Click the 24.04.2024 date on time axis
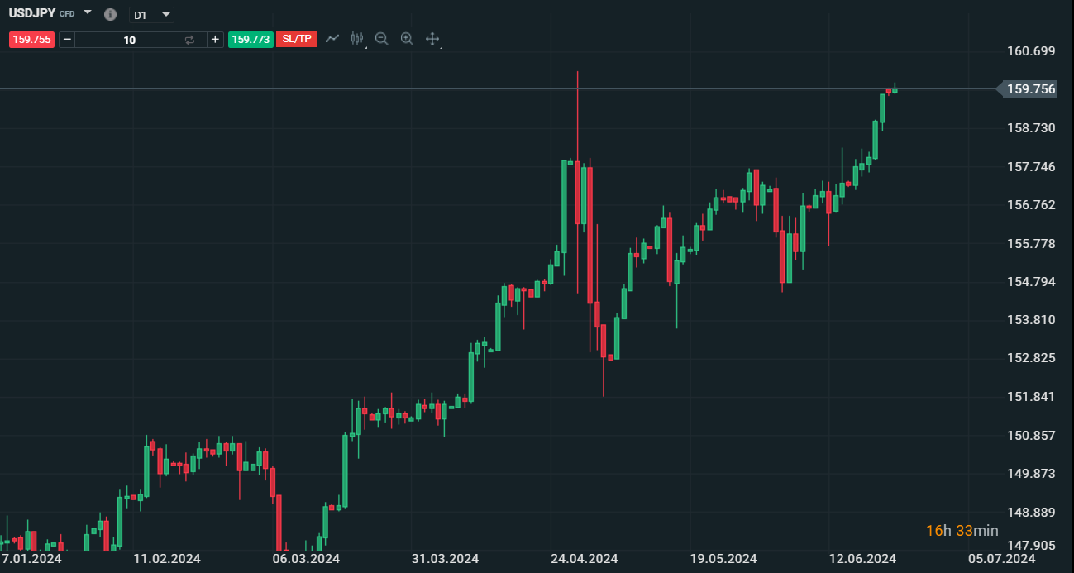This screenshot has height=573, width=1074. (585, 559)
